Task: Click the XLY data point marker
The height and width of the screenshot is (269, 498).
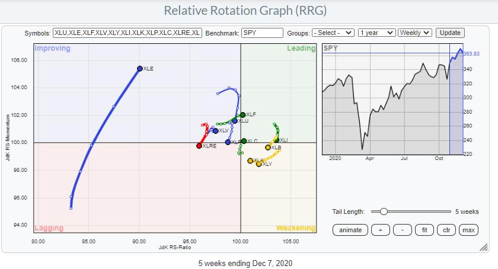Action: click(x=258, y=164)
